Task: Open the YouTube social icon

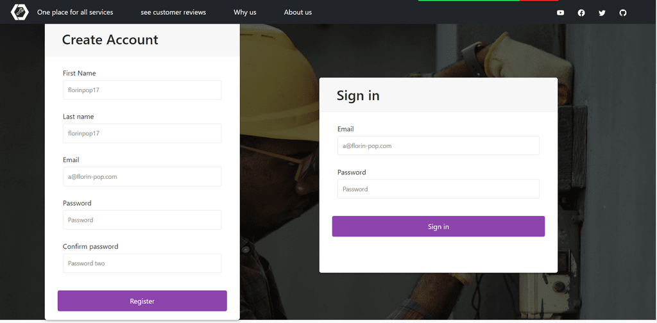Action: coord(560,13)
